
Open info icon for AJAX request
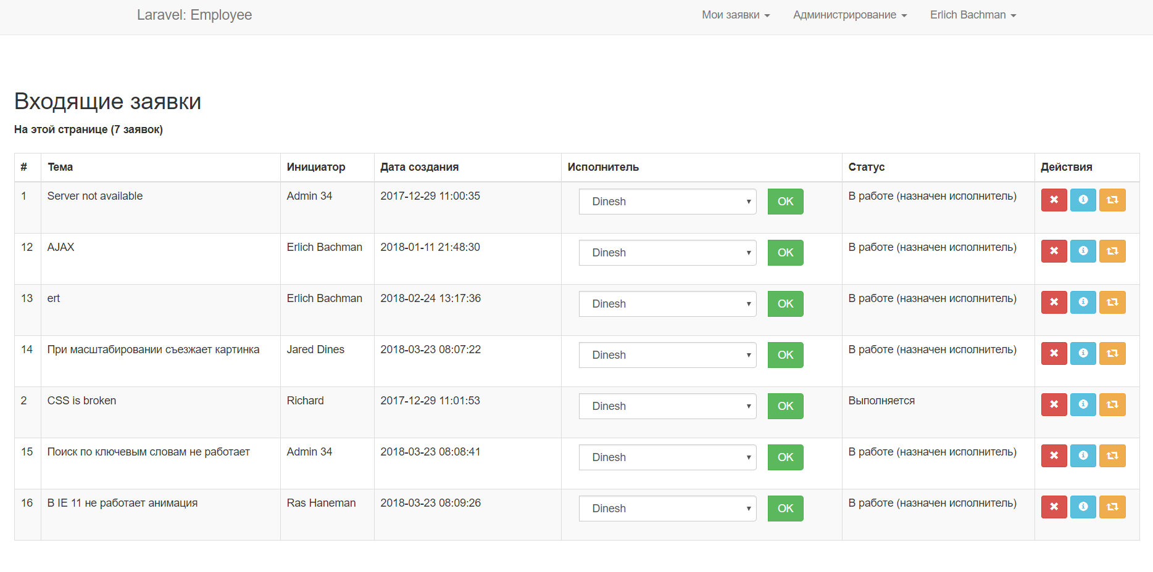tap(1083, 251)
